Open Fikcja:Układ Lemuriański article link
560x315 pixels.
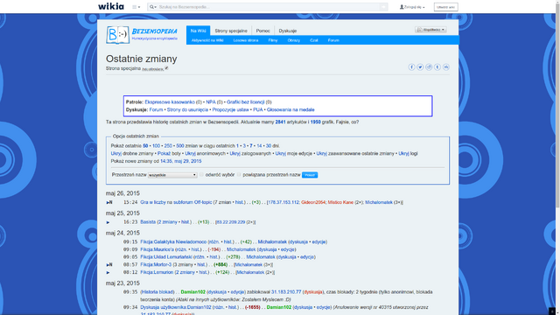pos(167,256)
